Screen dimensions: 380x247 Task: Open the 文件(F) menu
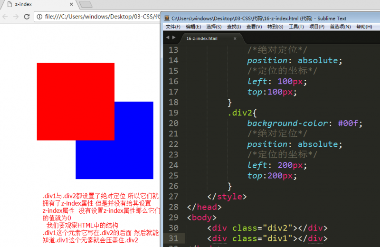(173, 27)
